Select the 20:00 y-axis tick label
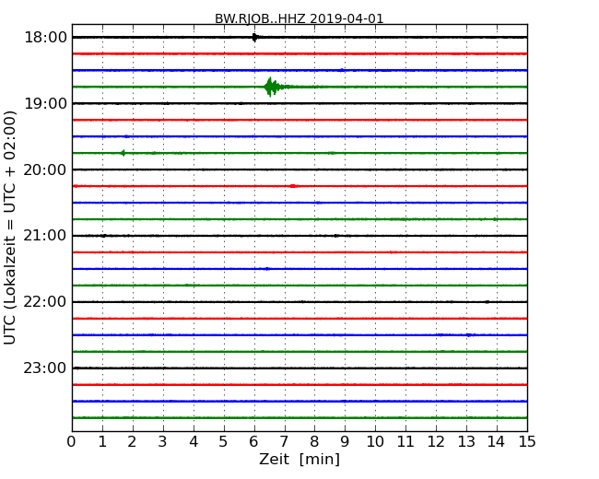This screenshot has width=599, height=479. pyautogui.click(x=45, y=169)
